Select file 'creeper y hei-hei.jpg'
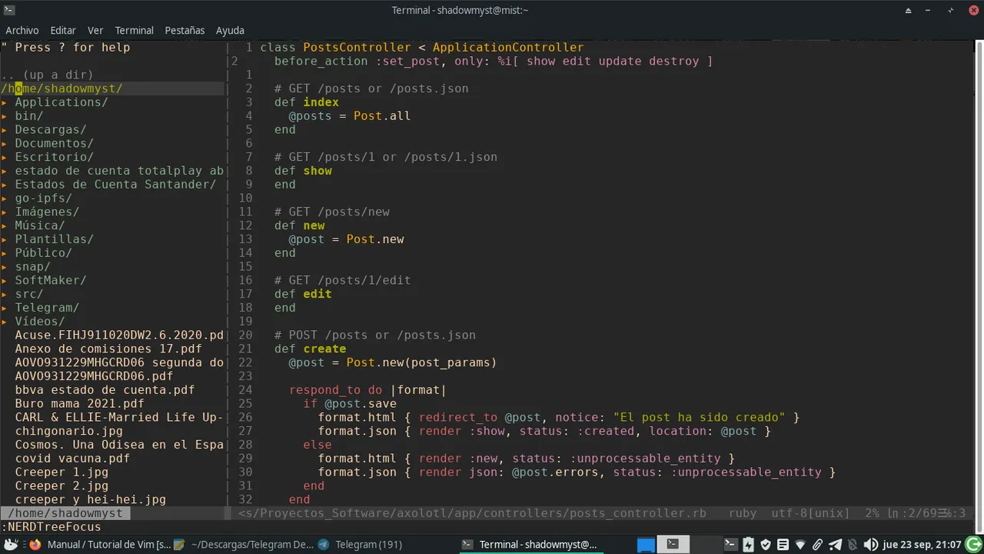984x554 pixels. [90, 499]
